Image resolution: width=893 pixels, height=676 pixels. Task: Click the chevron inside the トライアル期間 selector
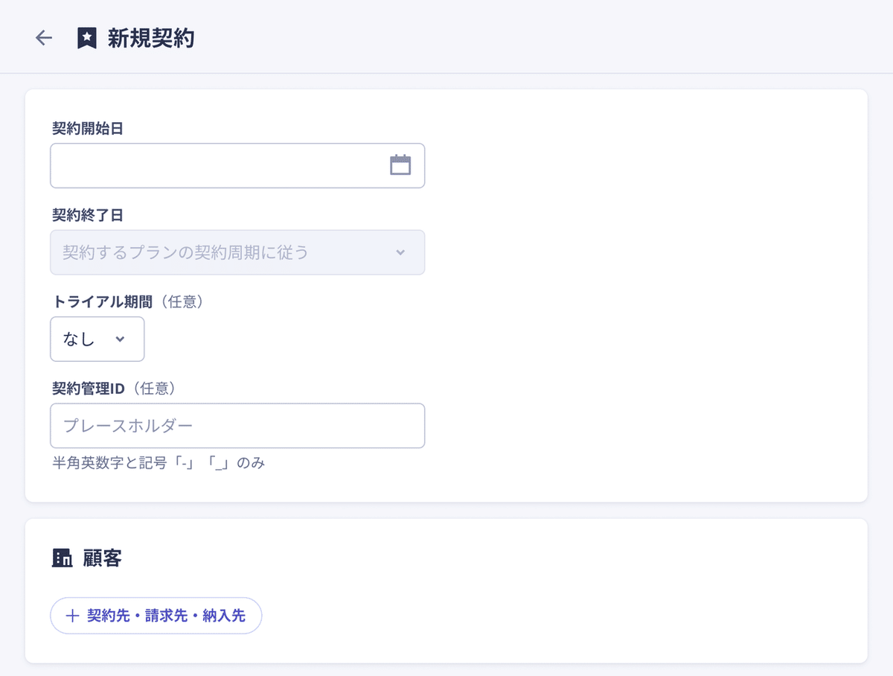click(x=119, y=339)
